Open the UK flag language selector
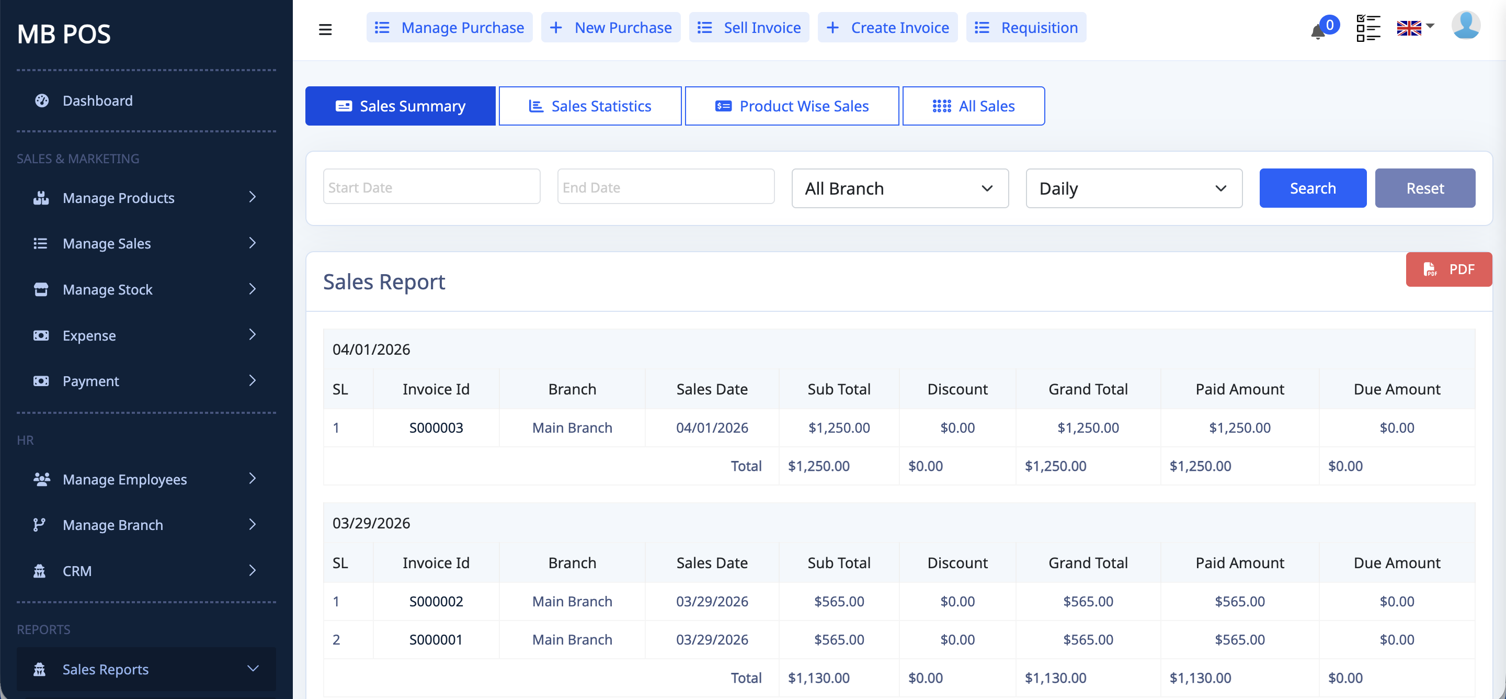The image size is (1506, 699). (1415, 28)
